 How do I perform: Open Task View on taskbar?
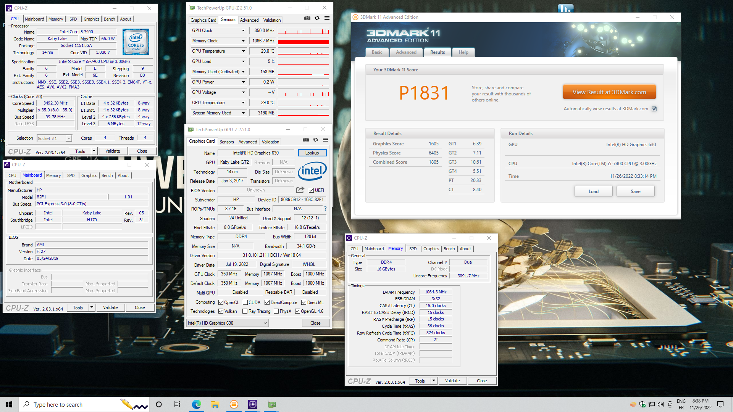point(177,404)
